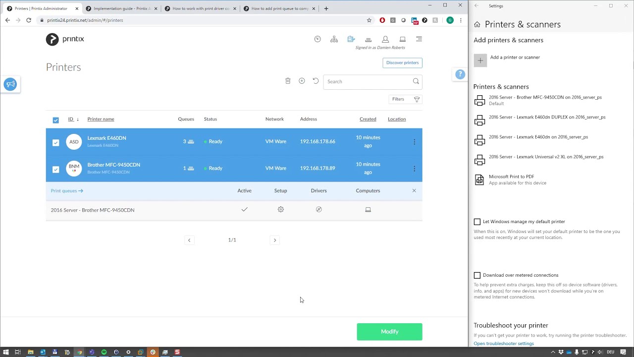
Task: Click the refresh icon beside the search box
Action: (x=316, y=81)
